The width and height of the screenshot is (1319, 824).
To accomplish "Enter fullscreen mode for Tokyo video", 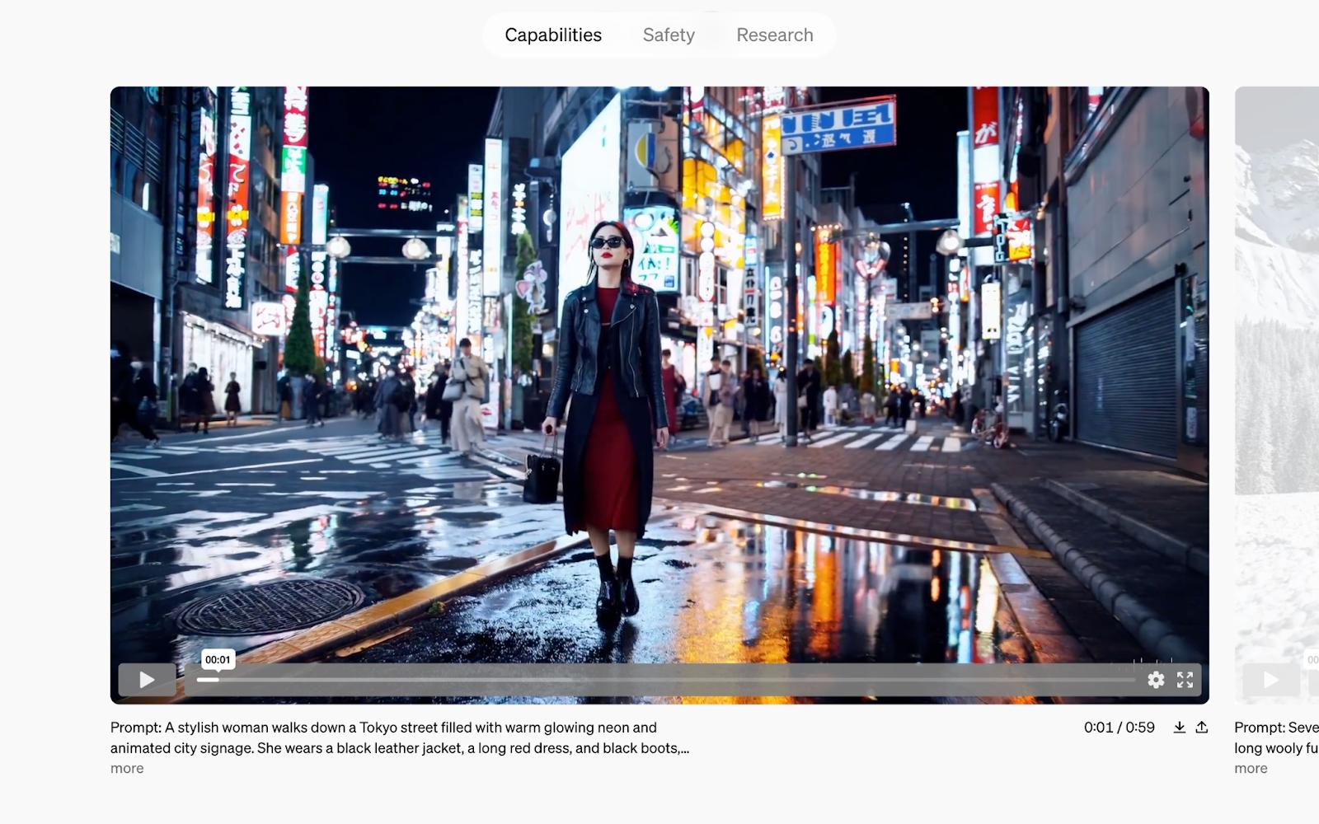I will point(1185,680).
